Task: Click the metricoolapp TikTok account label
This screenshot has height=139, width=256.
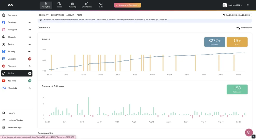Action: point(244,28)
